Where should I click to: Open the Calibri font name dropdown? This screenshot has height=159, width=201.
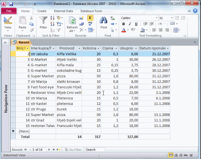coord(157,18)
